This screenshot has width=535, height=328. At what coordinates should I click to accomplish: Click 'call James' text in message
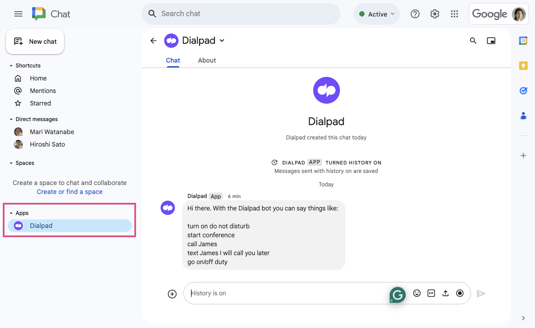click(202, 244)
